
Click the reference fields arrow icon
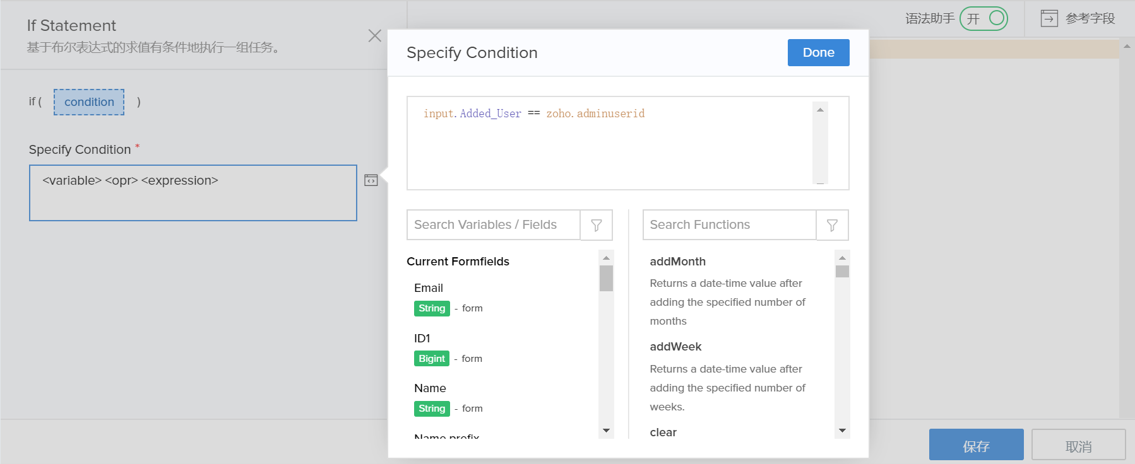pos(1049,18)
